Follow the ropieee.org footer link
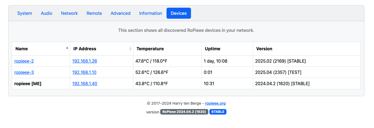This screenshot has height=128, width=374. [215, 103]
